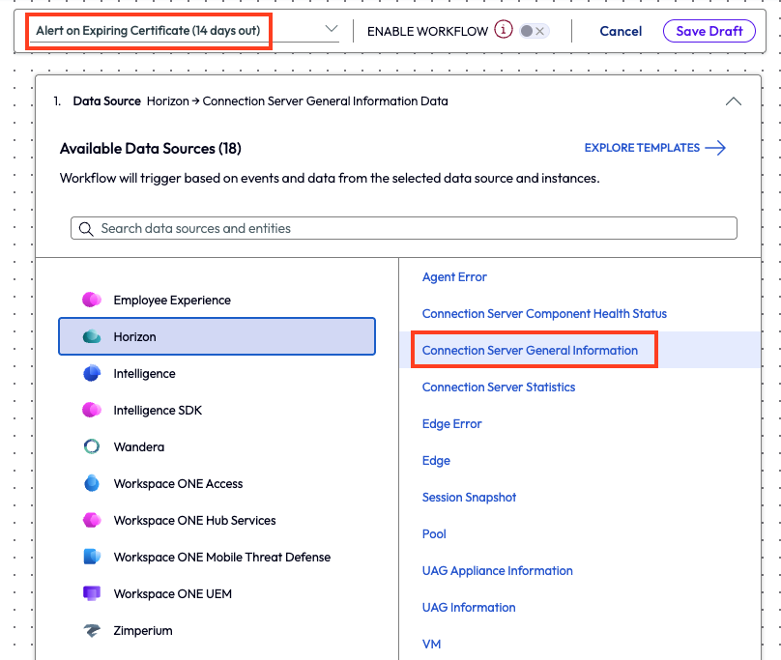Choose UAG Appliance Information entity

[497, 570]
